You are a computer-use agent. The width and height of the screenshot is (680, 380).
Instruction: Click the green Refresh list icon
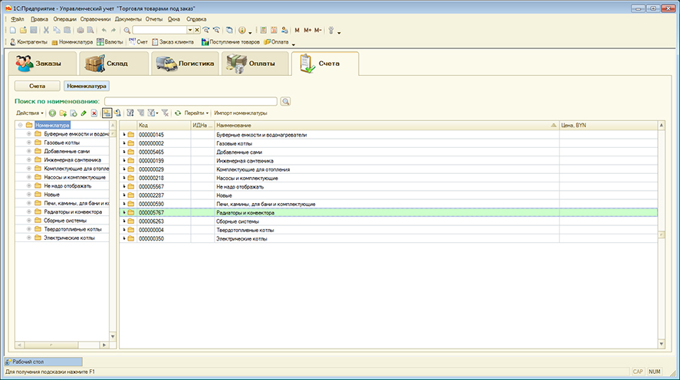(178, 113)
